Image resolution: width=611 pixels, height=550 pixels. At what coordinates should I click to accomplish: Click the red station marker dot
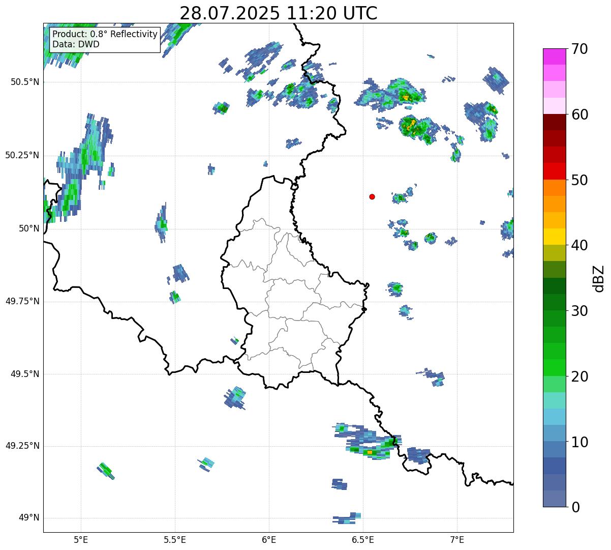[372, 196]
